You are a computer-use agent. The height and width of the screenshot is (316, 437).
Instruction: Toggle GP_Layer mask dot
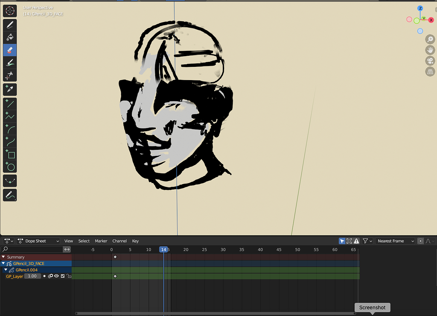44,276
